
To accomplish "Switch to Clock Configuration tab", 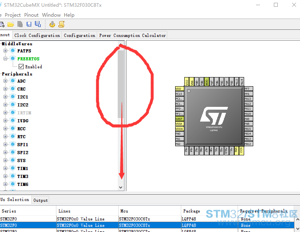I will pos(37,35).
